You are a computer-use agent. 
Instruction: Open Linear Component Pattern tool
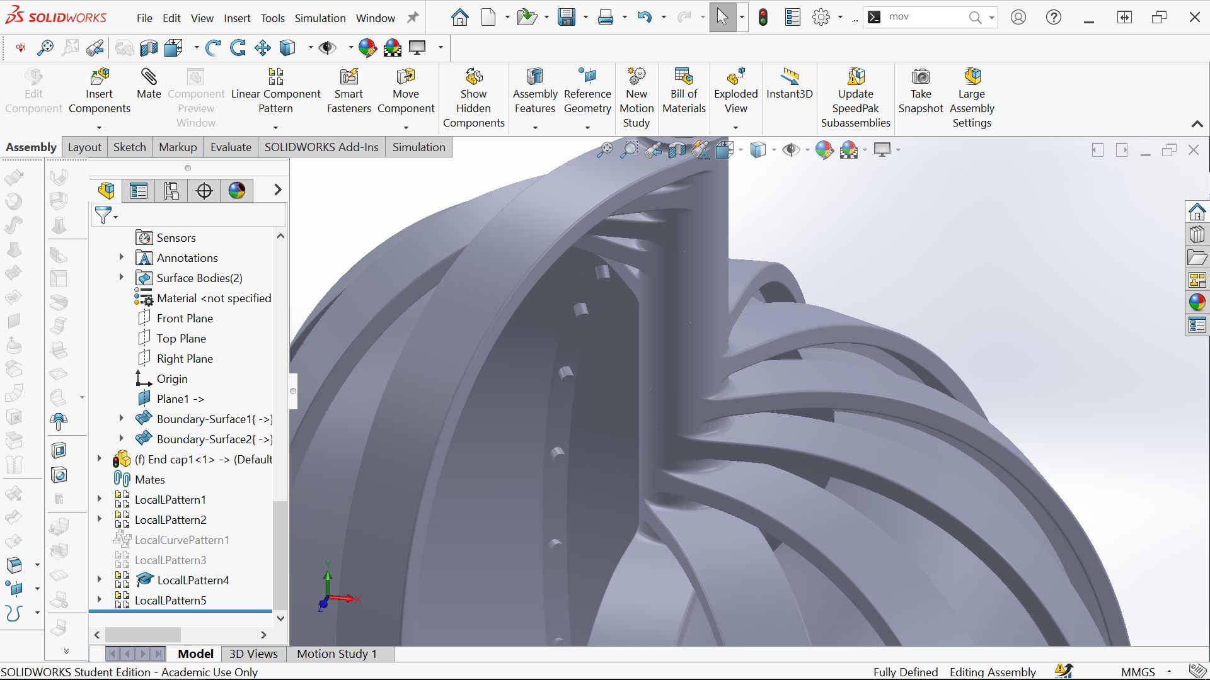click(x=275, y=91)
